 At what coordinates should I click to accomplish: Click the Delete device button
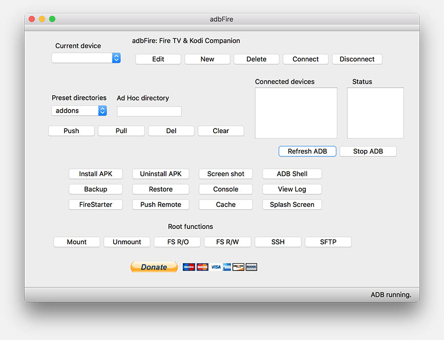256,59
